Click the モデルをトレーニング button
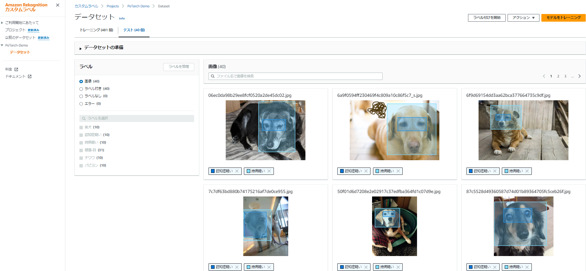Viewport: 586px width, 271px height. [563, 18]
